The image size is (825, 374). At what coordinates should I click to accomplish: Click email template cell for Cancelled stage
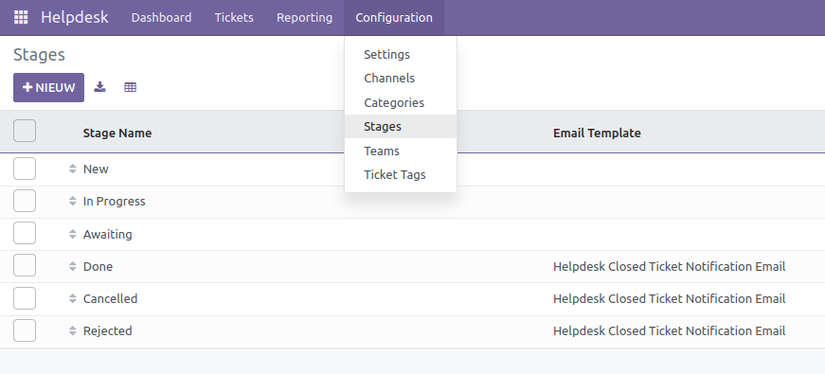(670, 299)
